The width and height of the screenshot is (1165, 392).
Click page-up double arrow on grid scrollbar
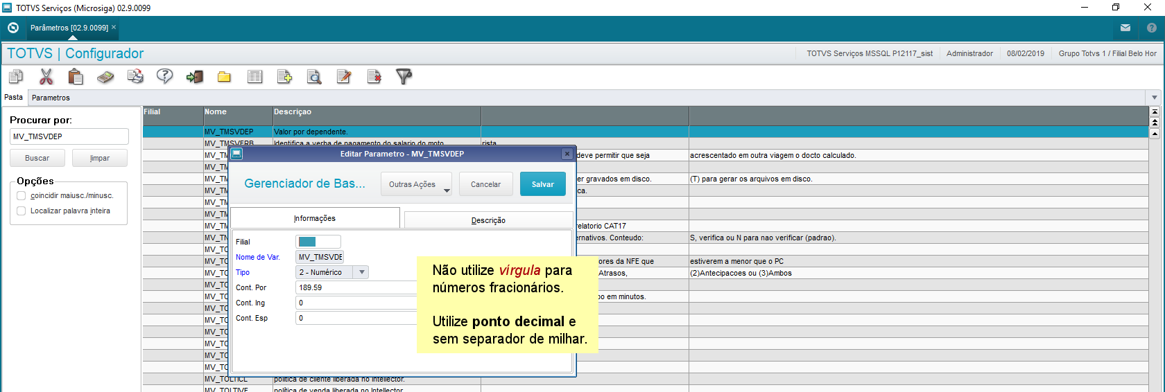(1155, 123)
